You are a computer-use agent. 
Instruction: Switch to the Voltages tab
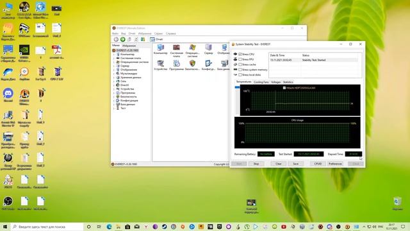[x=275, y=82]
